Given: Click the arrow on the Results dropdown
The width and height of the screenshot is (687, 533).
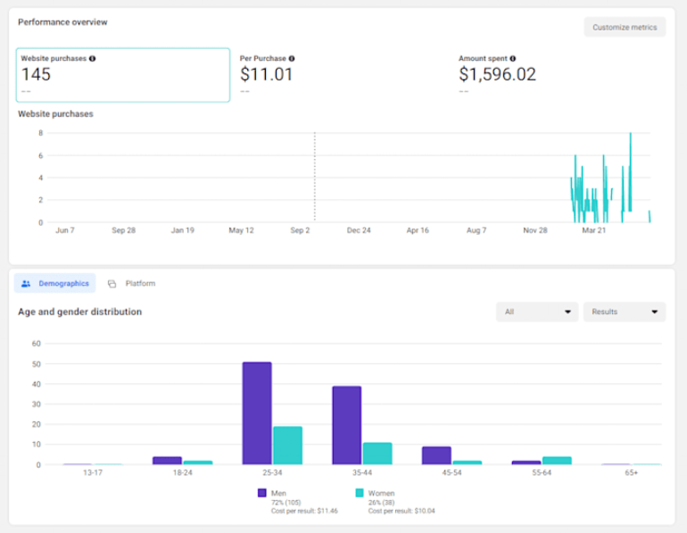Looking at the screenshot, I should click(x=654, y=312).
